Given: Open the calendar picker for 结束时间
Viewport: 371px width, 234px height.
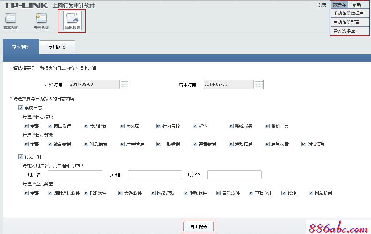Looking at the screenshot, I should point(259,84).
